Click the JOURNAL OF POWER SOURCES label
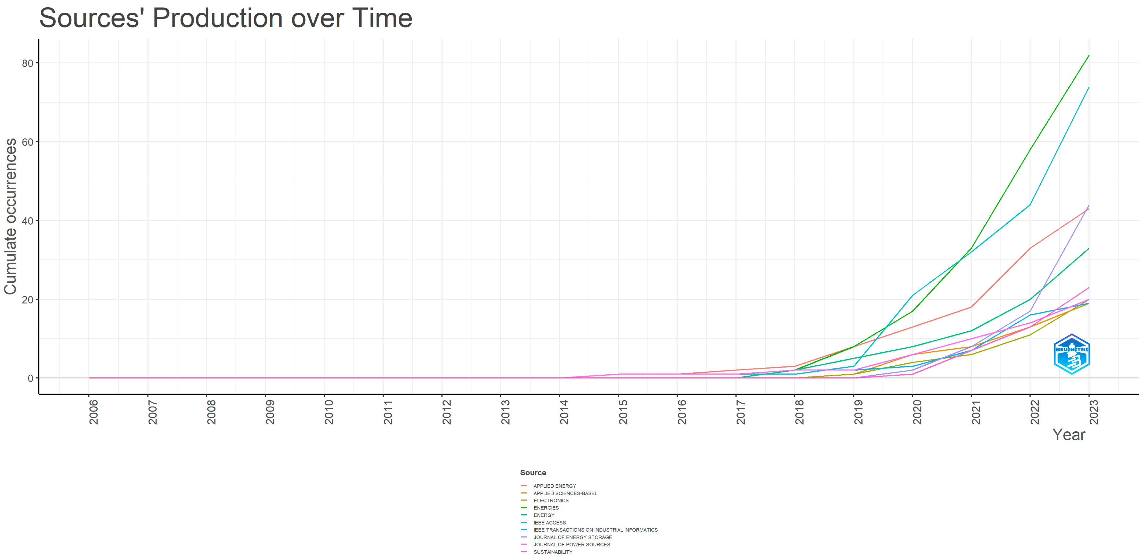The width and height of the screenshot is (1148, 560). 572,544
